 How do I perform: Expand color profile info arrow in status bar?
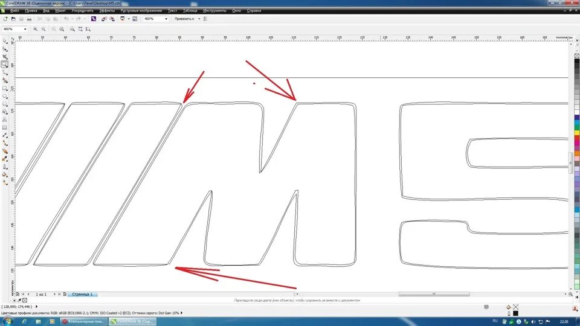click(182, 313)
